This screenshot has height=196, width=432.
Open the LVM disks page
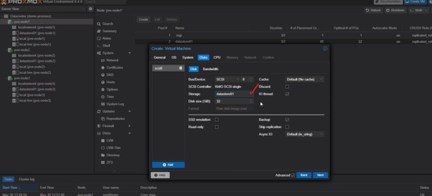tap(110, 141)
